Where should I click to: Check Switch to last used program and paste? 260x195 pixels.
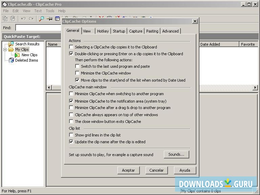click(77, 66)
